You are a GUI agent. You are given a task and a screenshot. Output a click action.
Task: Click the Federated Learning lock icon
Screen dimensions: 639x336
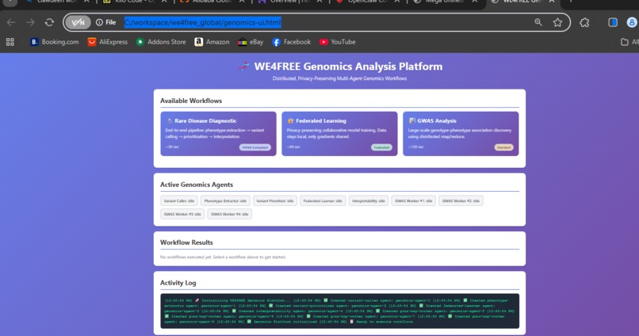pos(291,121)
